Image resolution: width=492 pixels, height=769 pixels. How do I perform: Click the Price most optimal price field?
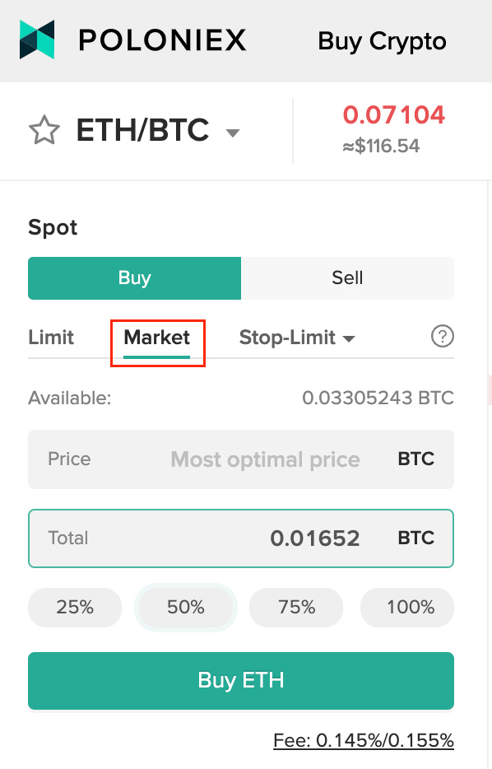241,459
